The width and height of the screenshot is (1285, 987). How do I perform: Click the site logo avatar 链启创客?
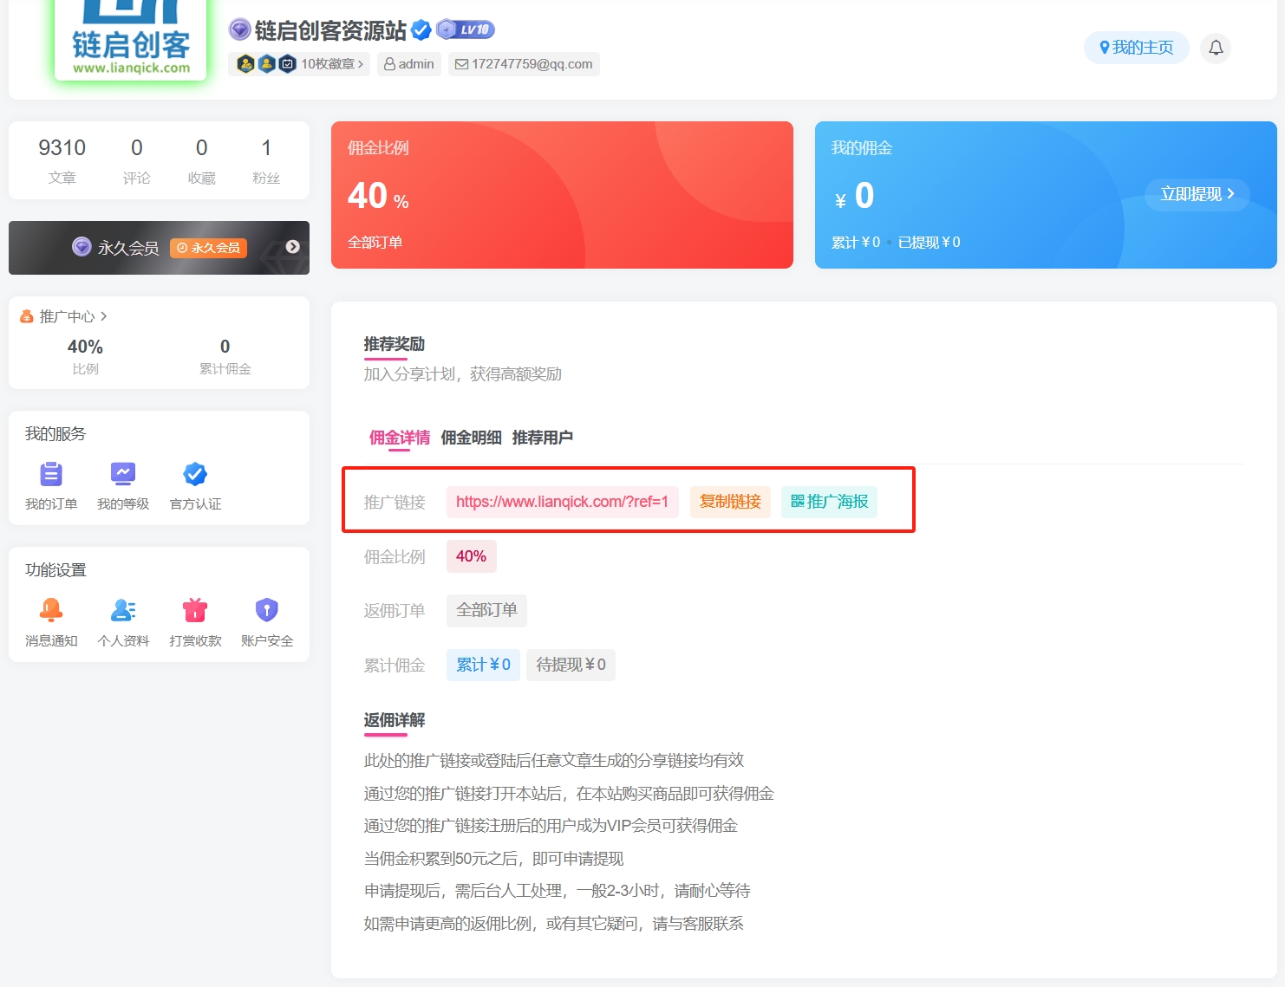tap(131, 39)
